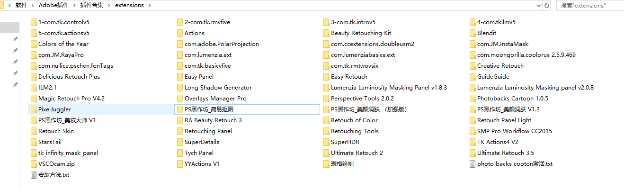Screen dimensions: 624x190
Task: Select com.tk.basicvfive folder name
Action: tap(208, 66)
